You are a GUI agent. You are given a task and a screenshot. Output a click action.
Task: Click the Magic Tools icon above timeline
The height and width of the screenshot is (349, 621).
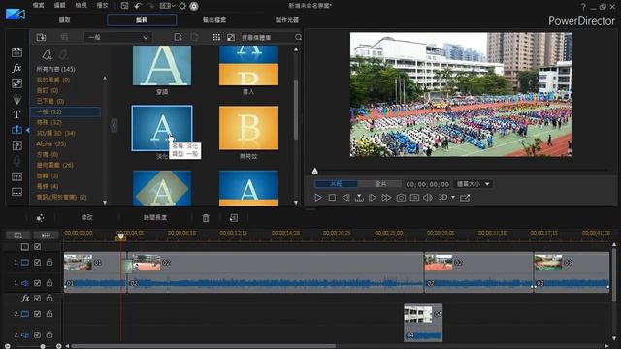40,218
